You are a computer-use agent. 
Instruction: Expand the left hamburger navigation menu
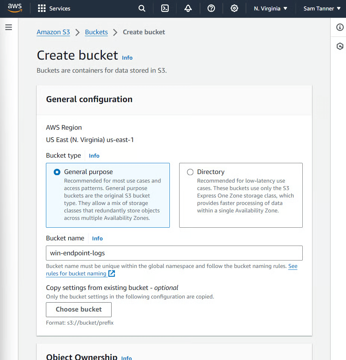[9, 27]
